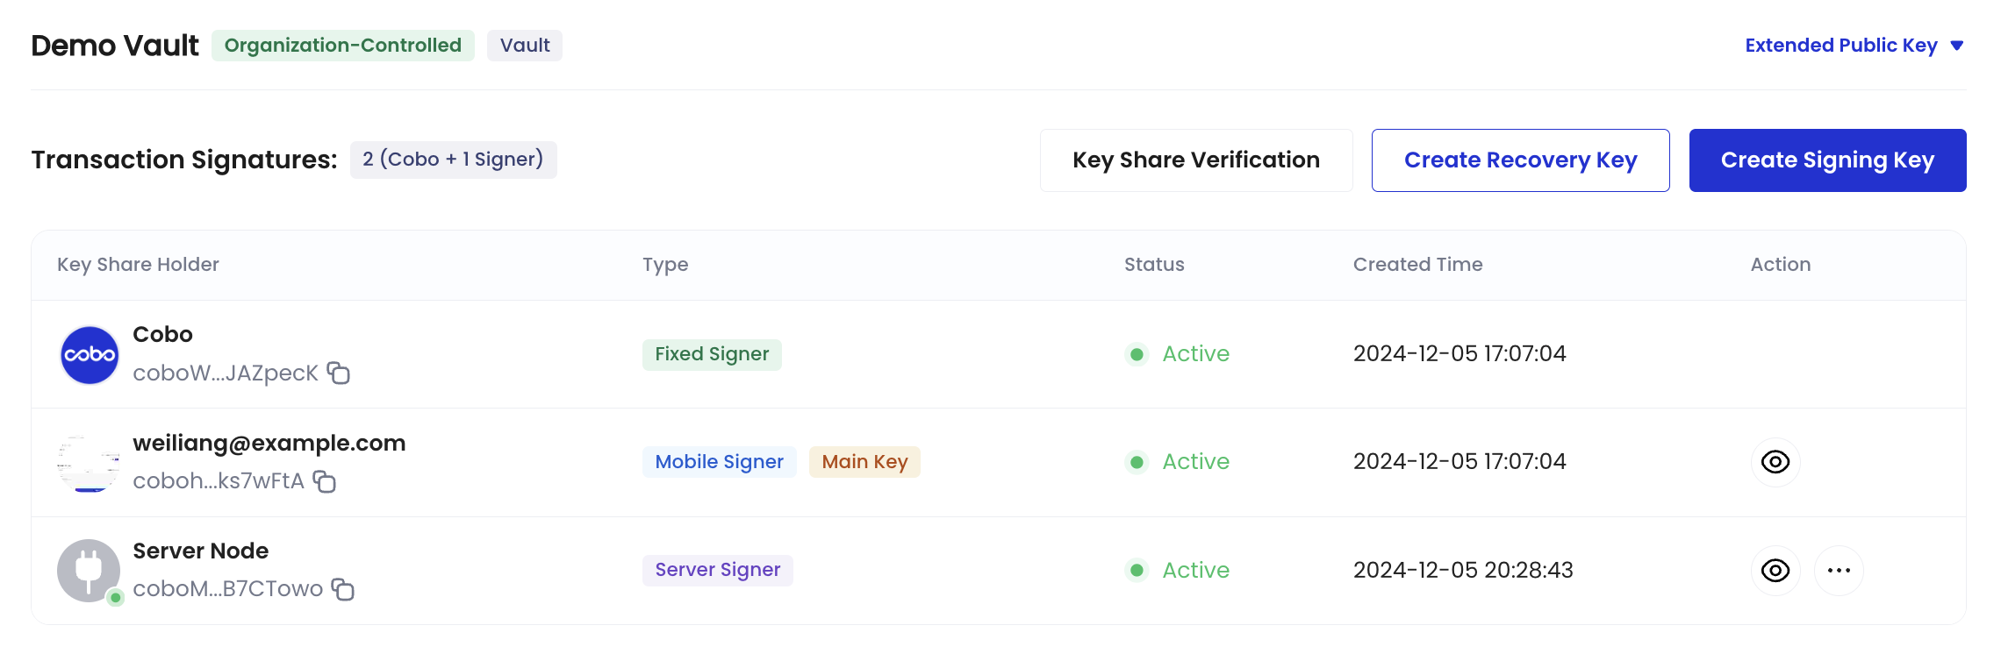This screenshot has width=2001, height=654.
Task: Click Create Recovery Key
Action: point(1520,160)
